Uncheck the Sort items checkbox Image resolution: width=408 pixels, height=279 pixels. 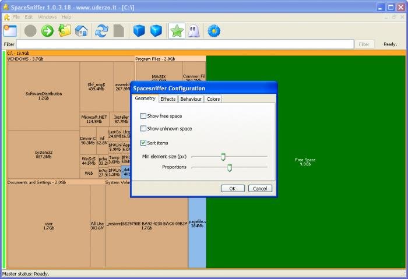click(x=143, y=143)
